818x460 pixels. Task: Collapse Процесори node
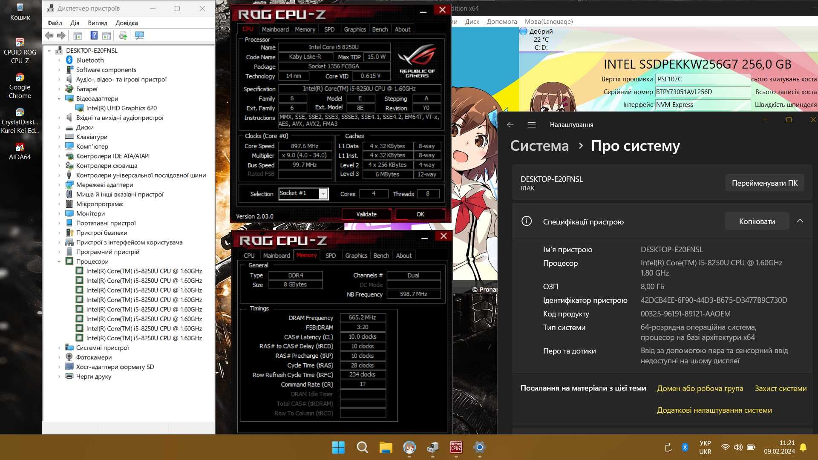pyautogui.click(x=59, y=262)
